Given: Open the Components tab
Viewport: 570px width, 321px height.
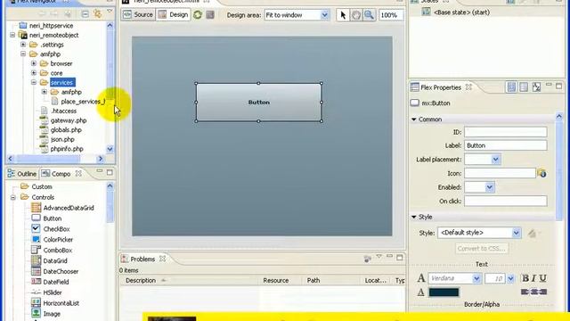Looking at the screenshot, I should coord(61,174).
